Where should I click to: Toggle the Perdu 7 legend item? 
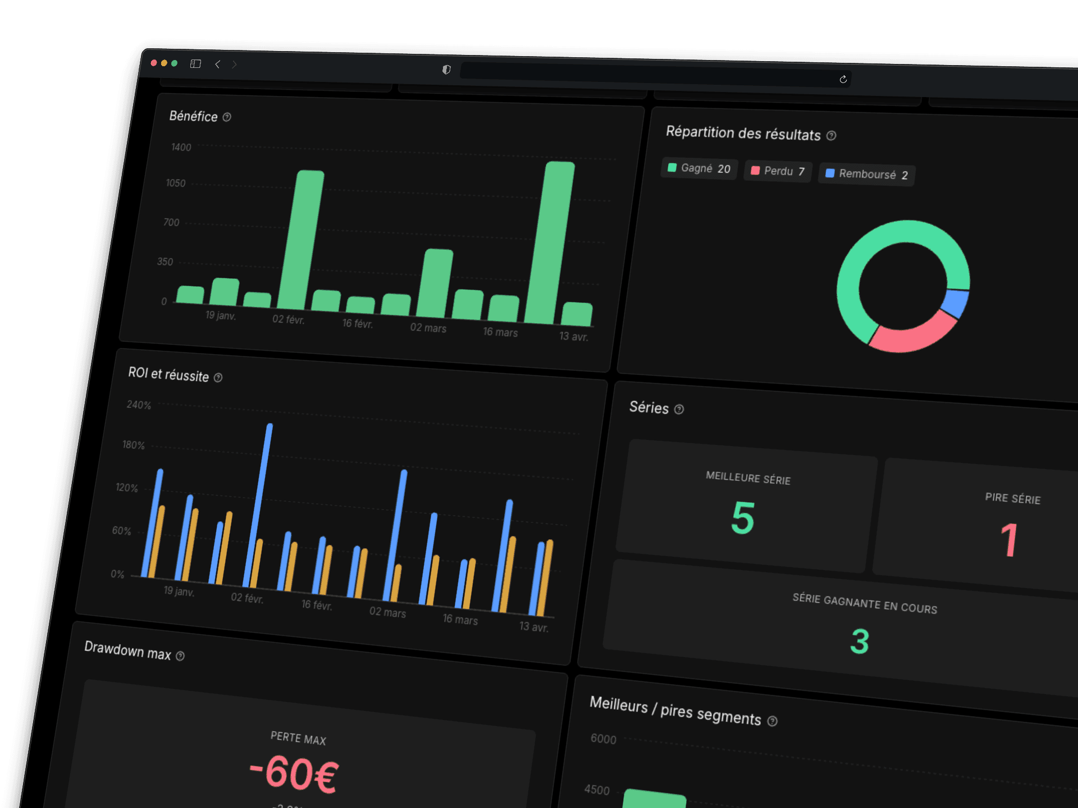tap(778, 171)
